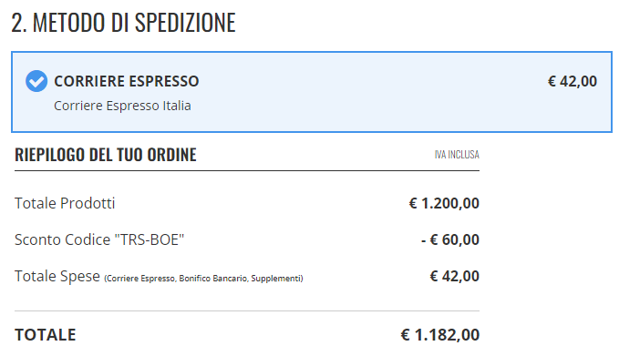Click the IVA INCLUSA label
The image size is (619, 356).
pos(457,155)
